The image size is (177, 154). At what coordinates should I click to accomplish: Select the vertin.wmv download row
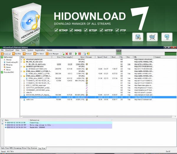98,100
